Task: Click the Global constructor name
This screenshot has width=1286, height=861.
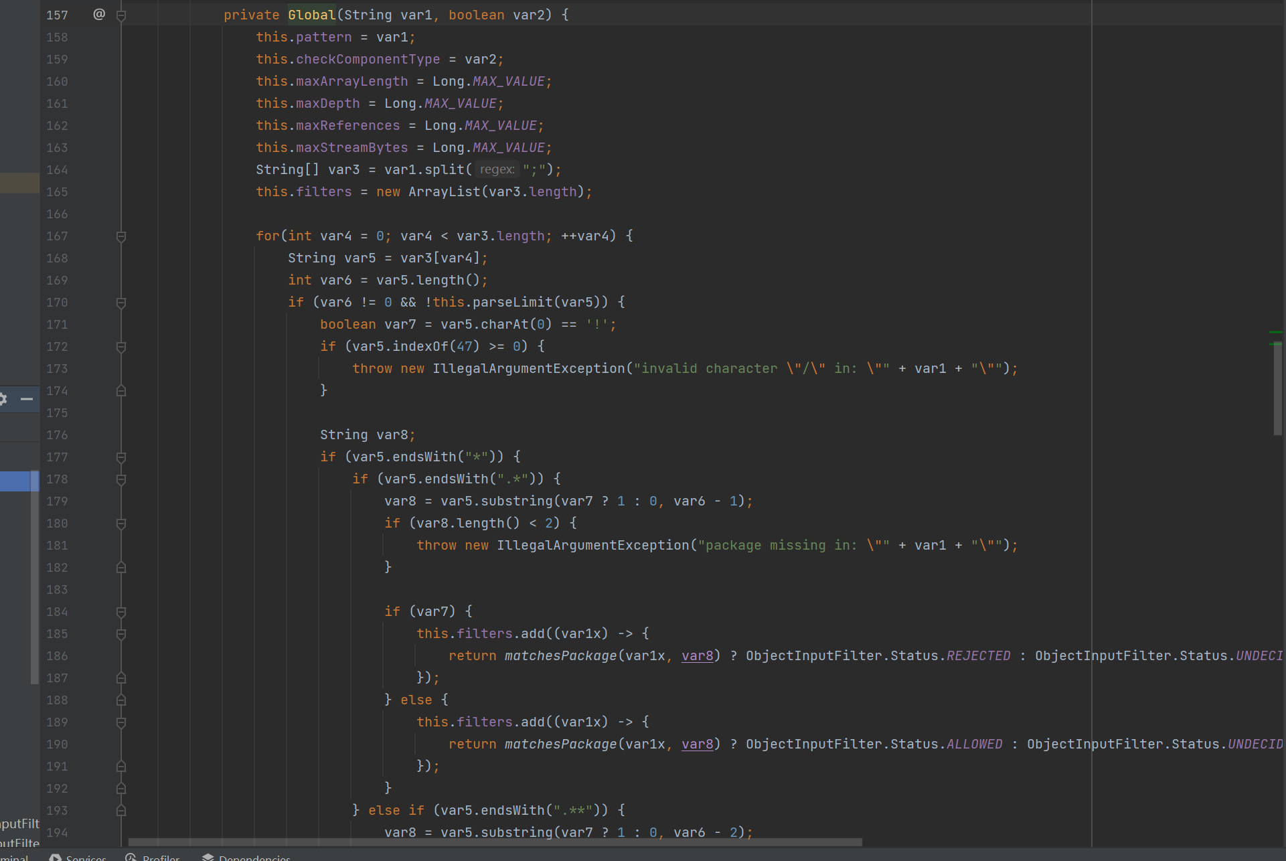Action: click(x=311, y=15)
